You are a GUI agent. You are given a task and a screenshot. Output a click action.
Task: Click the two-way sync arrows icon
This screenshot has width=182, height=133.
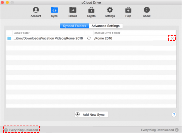[x=89, y=38]
